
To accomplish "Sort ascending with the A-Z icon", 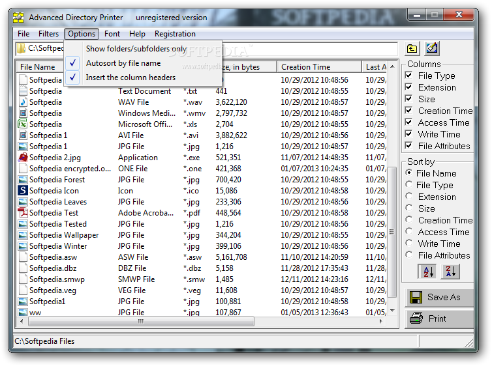I will pyautogui.click(x=427, y=272).
